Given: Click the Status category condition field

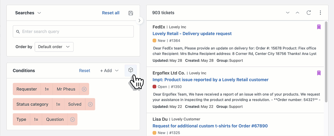Looking at the screenshot, I should 32,104.
